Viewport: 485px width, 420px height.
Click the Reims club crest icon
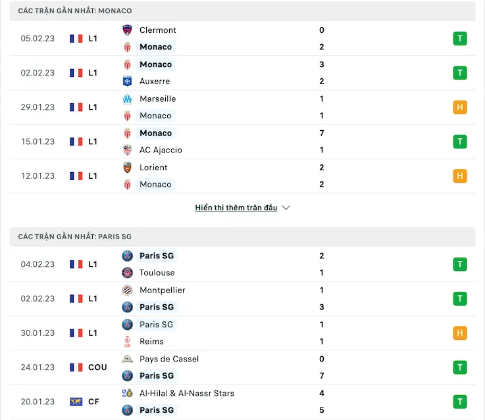(x=128, y=341)
